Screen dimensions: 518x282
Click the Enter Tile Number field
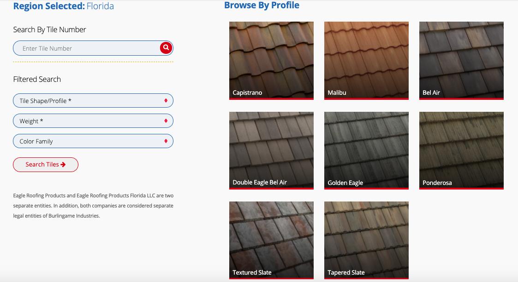coord(88,48)
